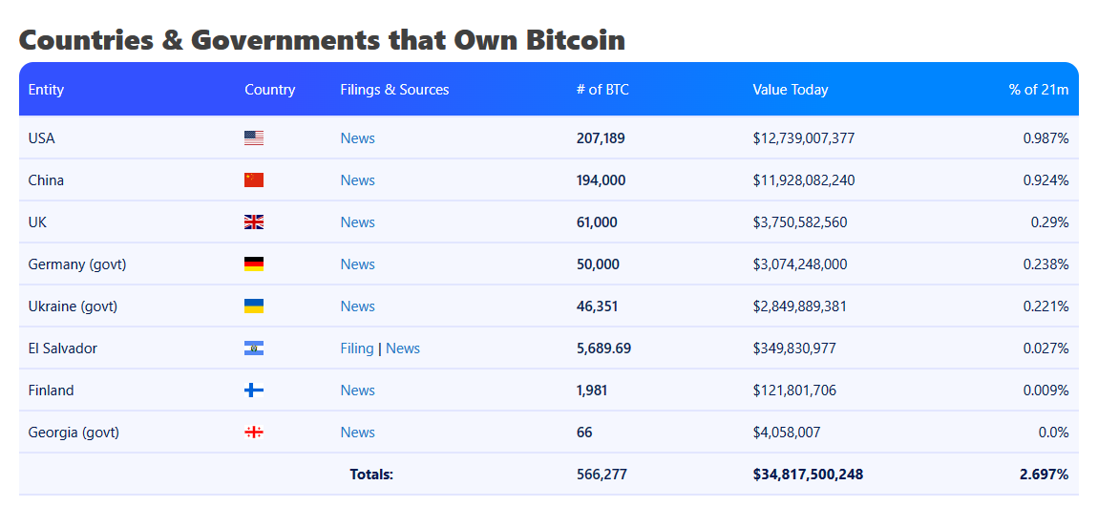Screen dimensions: 1098x507
Task: Click the Finland flag icon
Action: tap(254, 391)
